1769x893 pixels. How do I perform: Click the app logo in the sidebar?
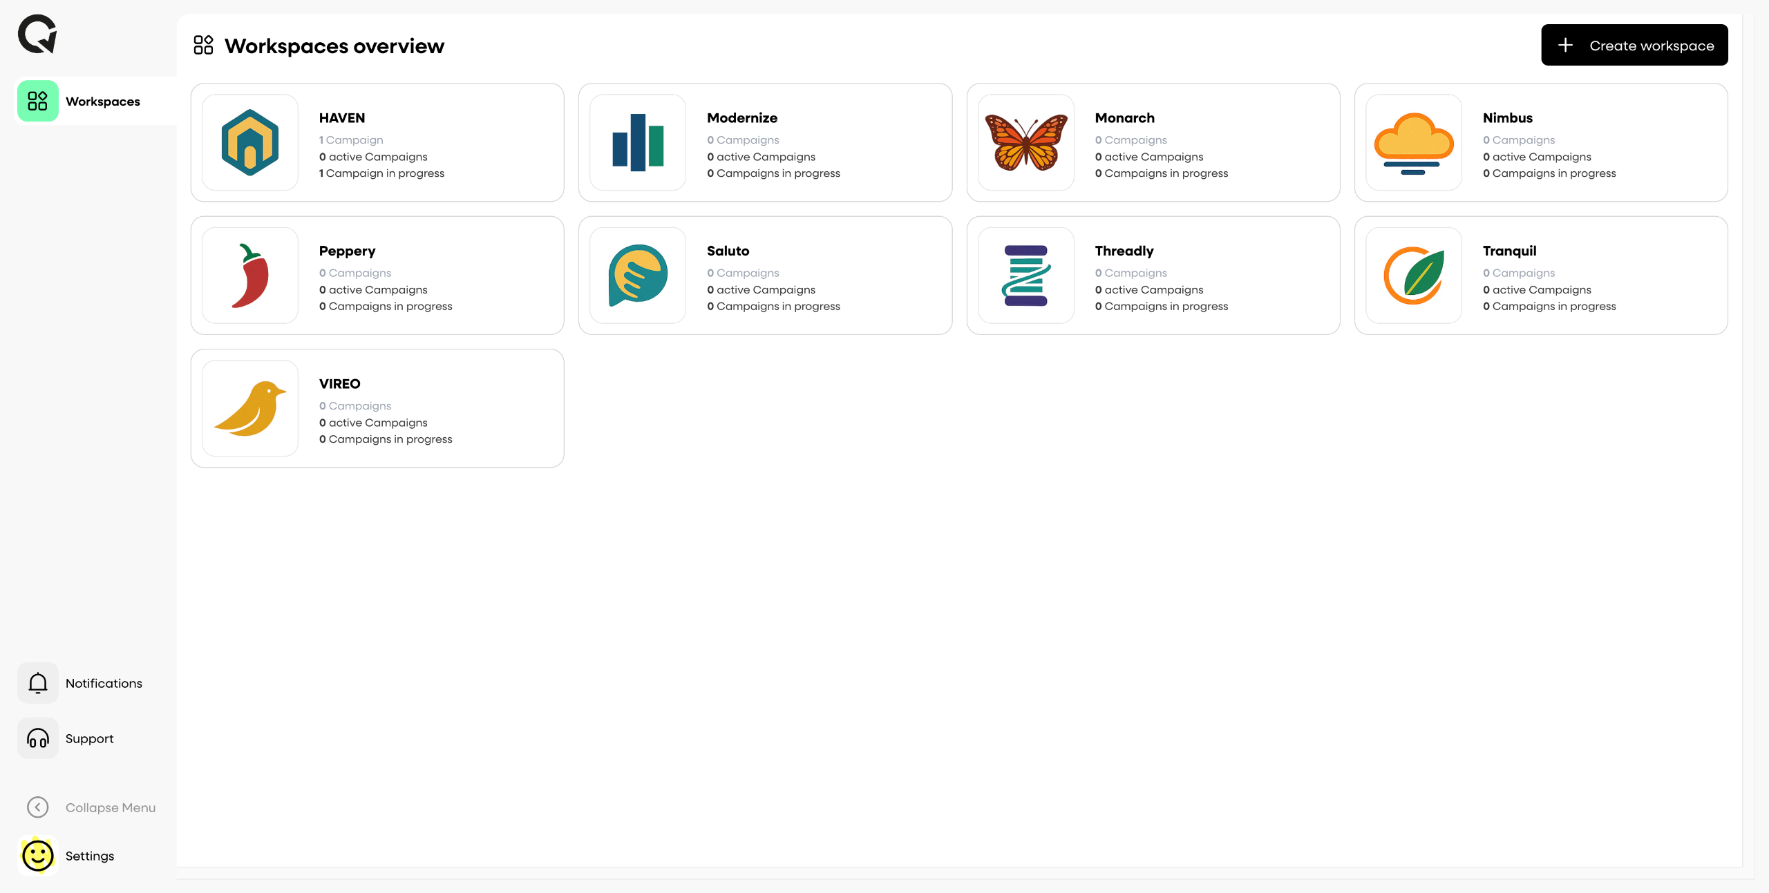(x=37, y=34)
